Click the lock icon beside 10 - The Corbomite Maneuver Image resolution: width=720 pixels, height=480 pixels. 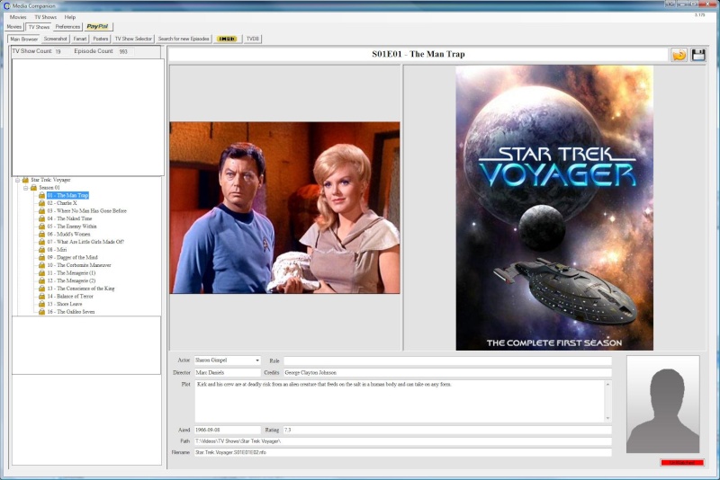(41, 265)
